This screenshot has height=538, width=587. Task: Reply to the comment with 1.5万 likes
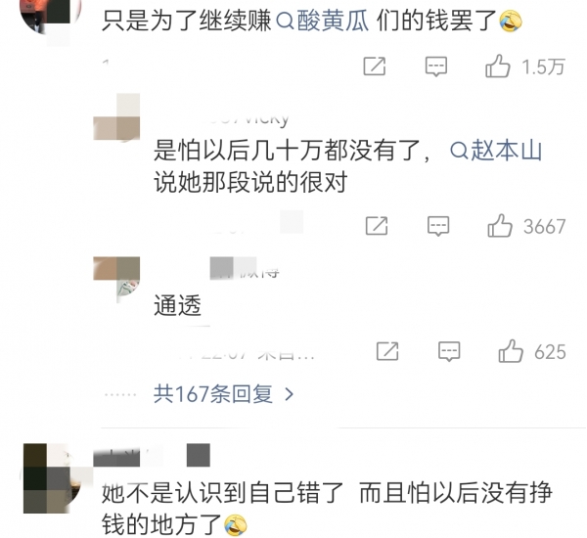click(436, 67)
